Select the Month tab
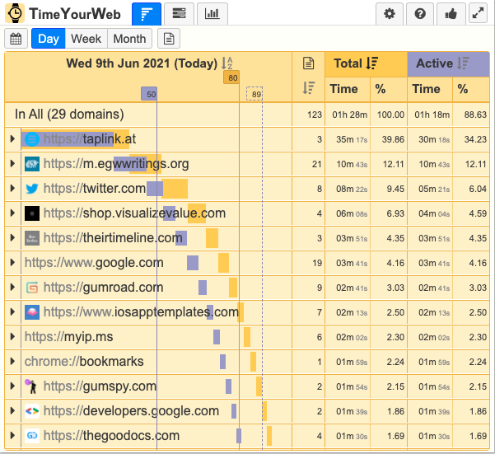This screenshot has height=454, width=495. (x=130, y=39)
